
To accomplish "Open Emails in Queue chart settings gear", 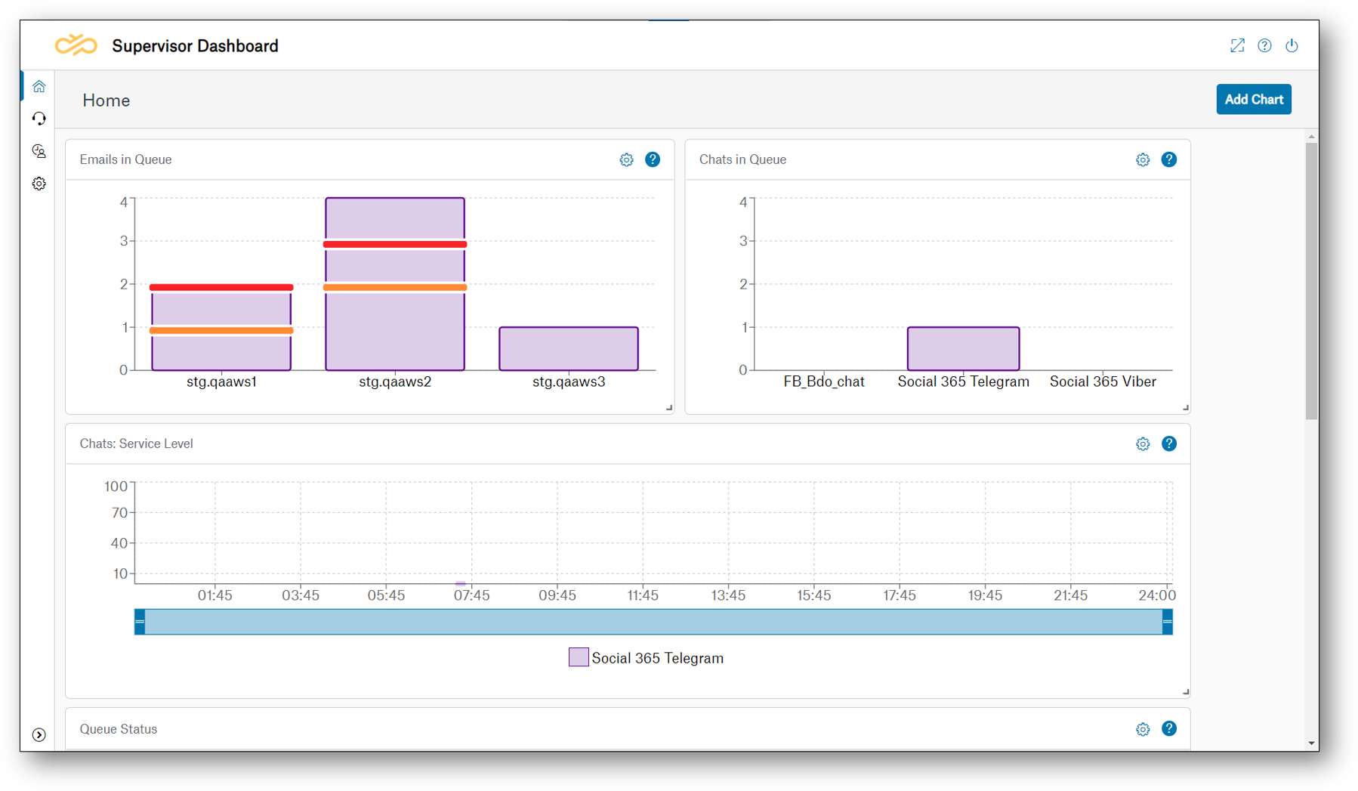I will pyautogui.click(x=626, y=160).
